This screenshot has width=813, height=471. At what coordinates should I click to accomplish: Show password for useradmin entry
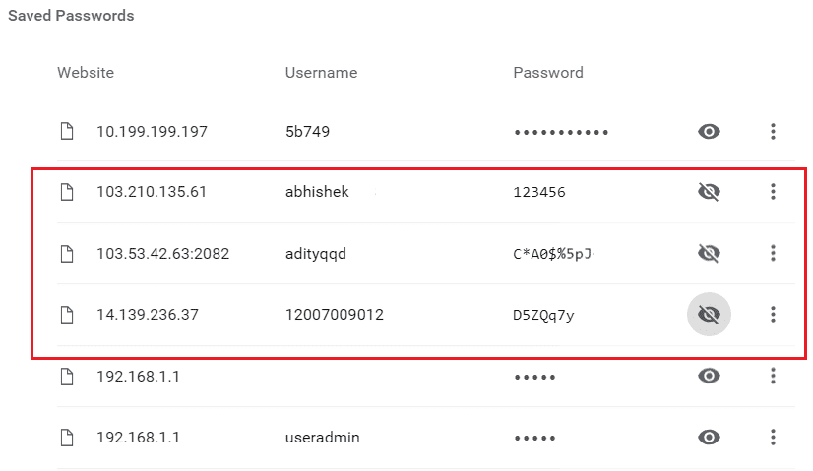coord(709,437)
